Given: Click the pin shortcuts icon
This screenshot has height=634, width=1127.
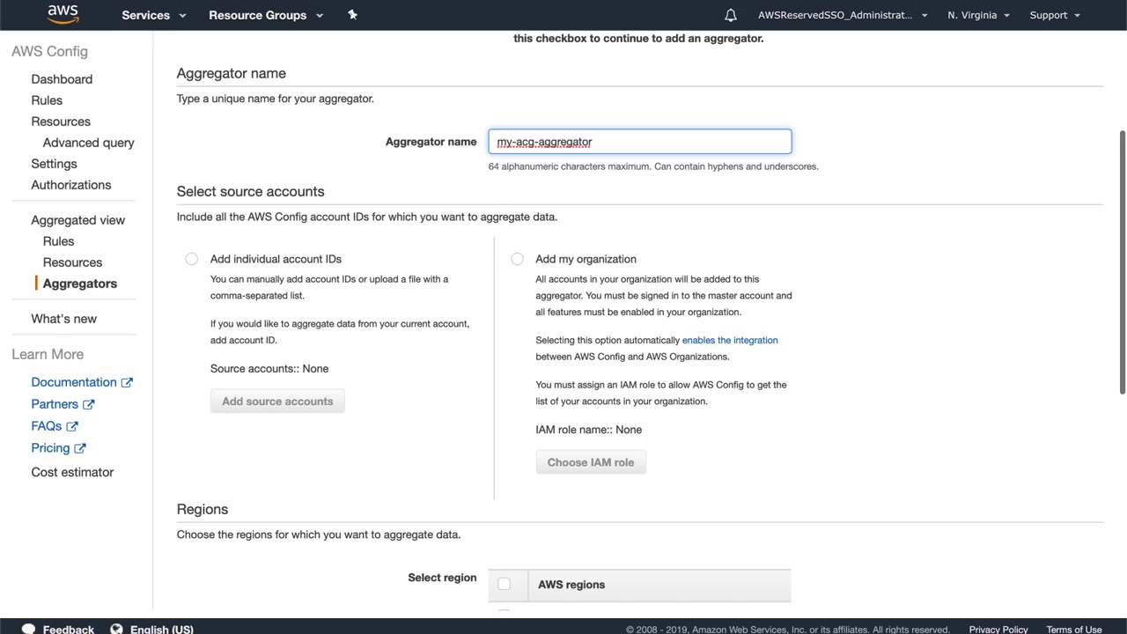Looking at the screenshot, I should click(352, 15).
